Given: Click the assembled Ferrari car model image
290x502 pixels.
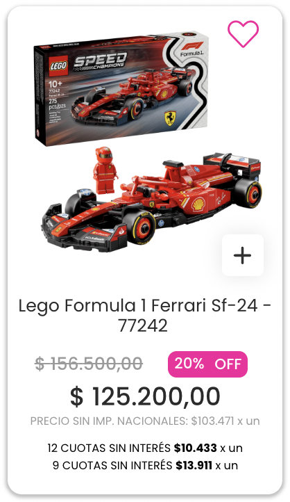Looking at the screenshot, I should (x=152, y=200).
